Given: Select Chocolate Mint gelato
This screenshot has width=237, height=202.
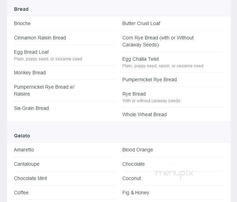Looking at the screenshot, I should (30, 178).
